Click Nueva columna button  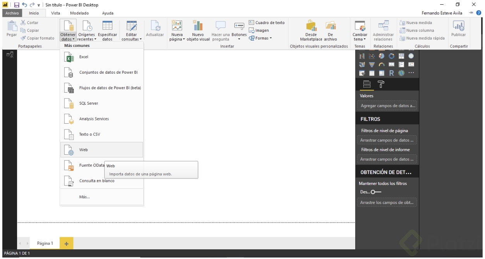pos(417,30)
